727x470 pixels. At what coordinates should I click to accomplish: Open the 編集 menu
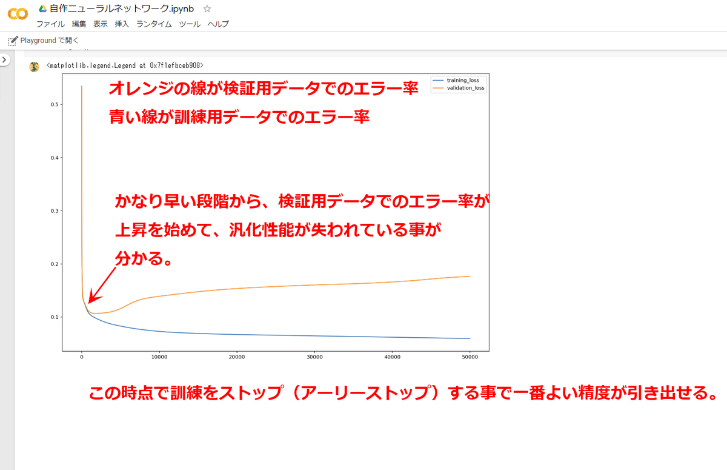[79, 24]
